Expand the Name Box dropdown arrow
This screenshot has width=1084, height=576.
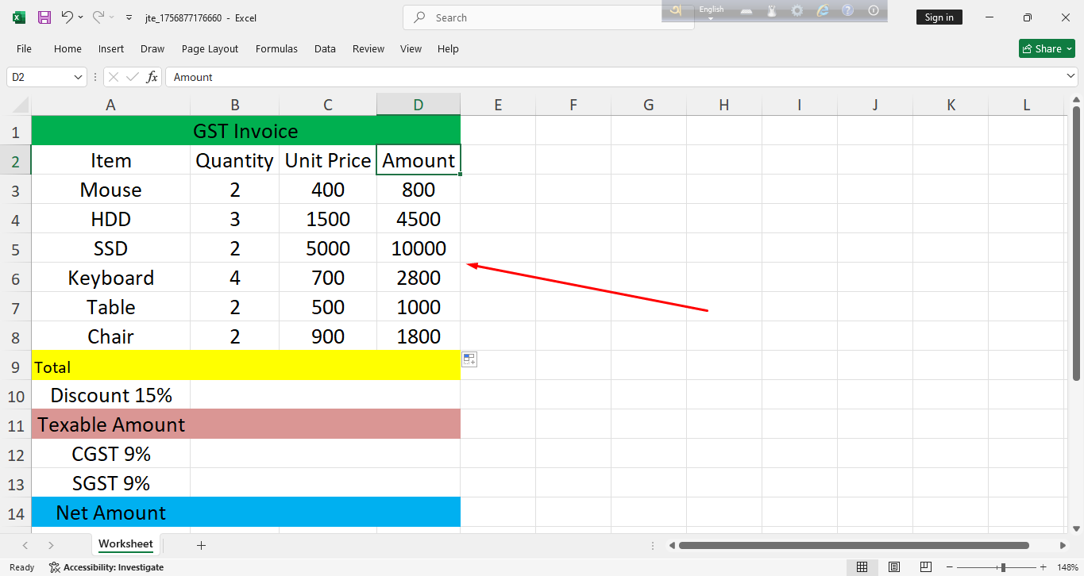78,77
